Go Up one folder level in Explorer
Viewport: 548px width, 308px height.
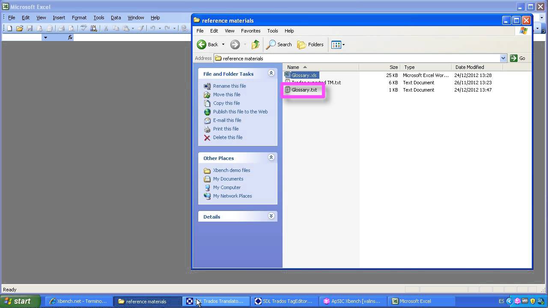pyautogui.click(x=256, y=44)
